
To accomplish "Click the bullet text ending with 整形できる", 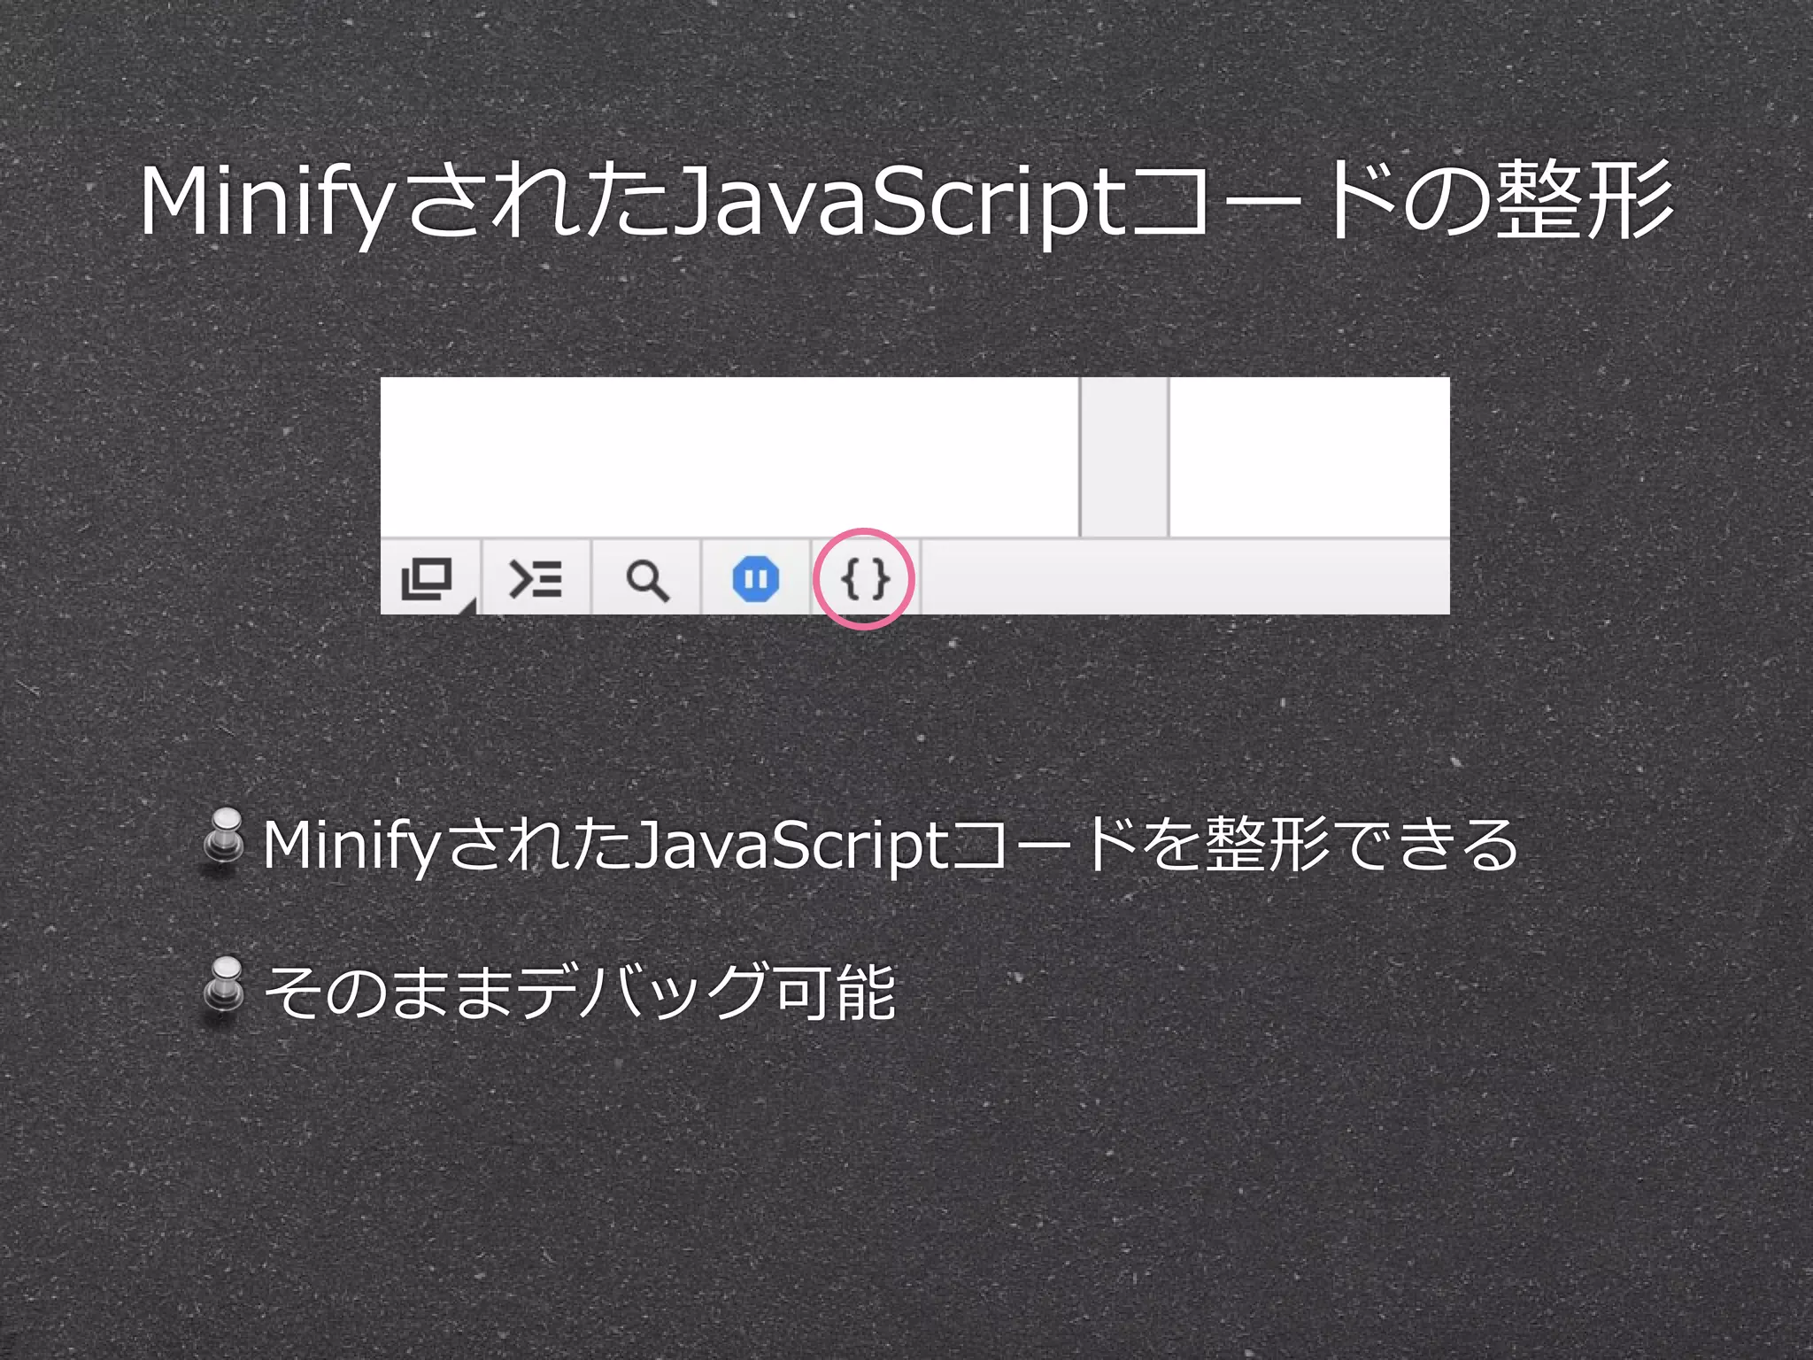I will (x=891, y=845).
